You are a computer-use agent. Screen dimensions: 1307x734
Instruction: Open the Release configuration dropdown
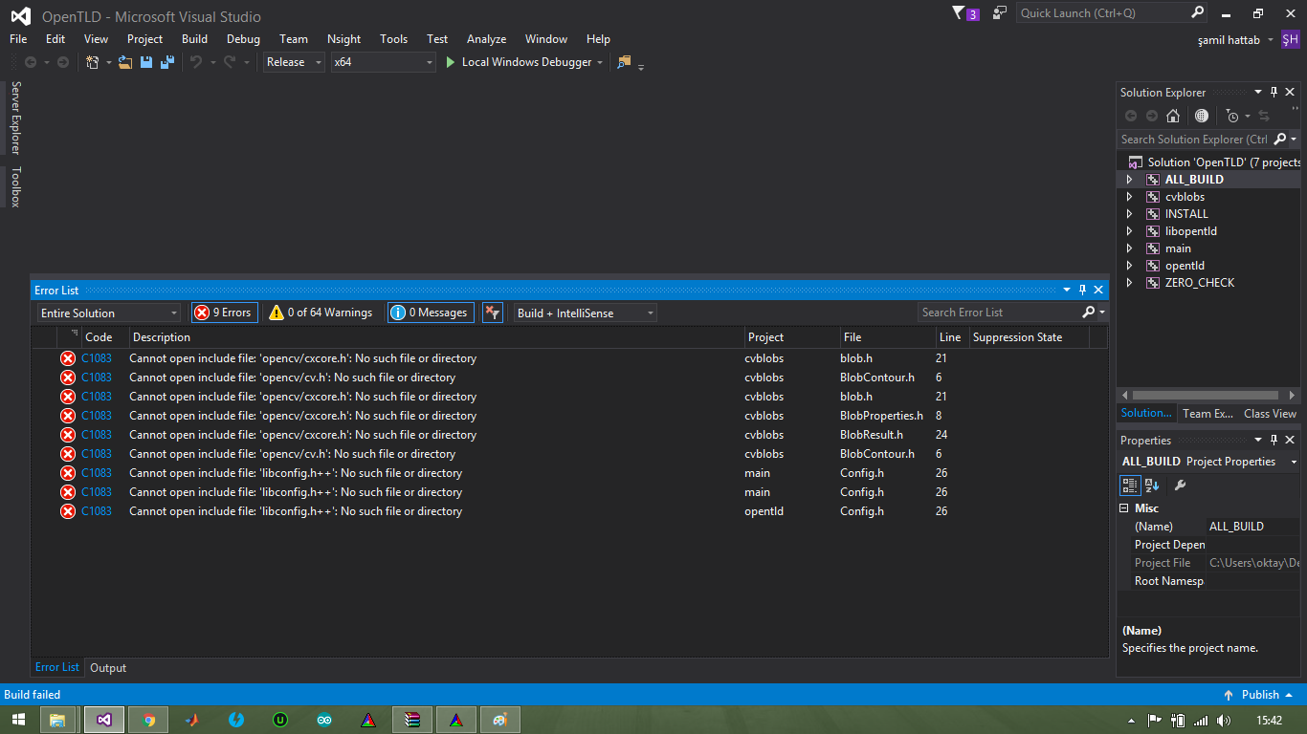coord(294,62)
